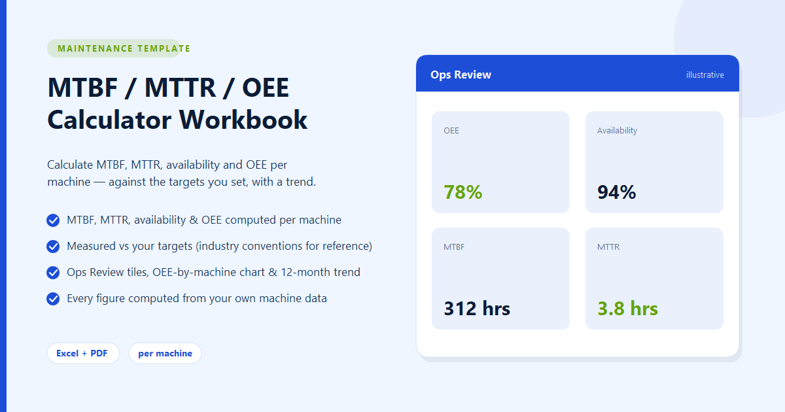The height and width of the screenshot is (412, 785).
Task: Click the checkmark beside 'Measured vs your targets'
Action: click(x=54, y=247)
